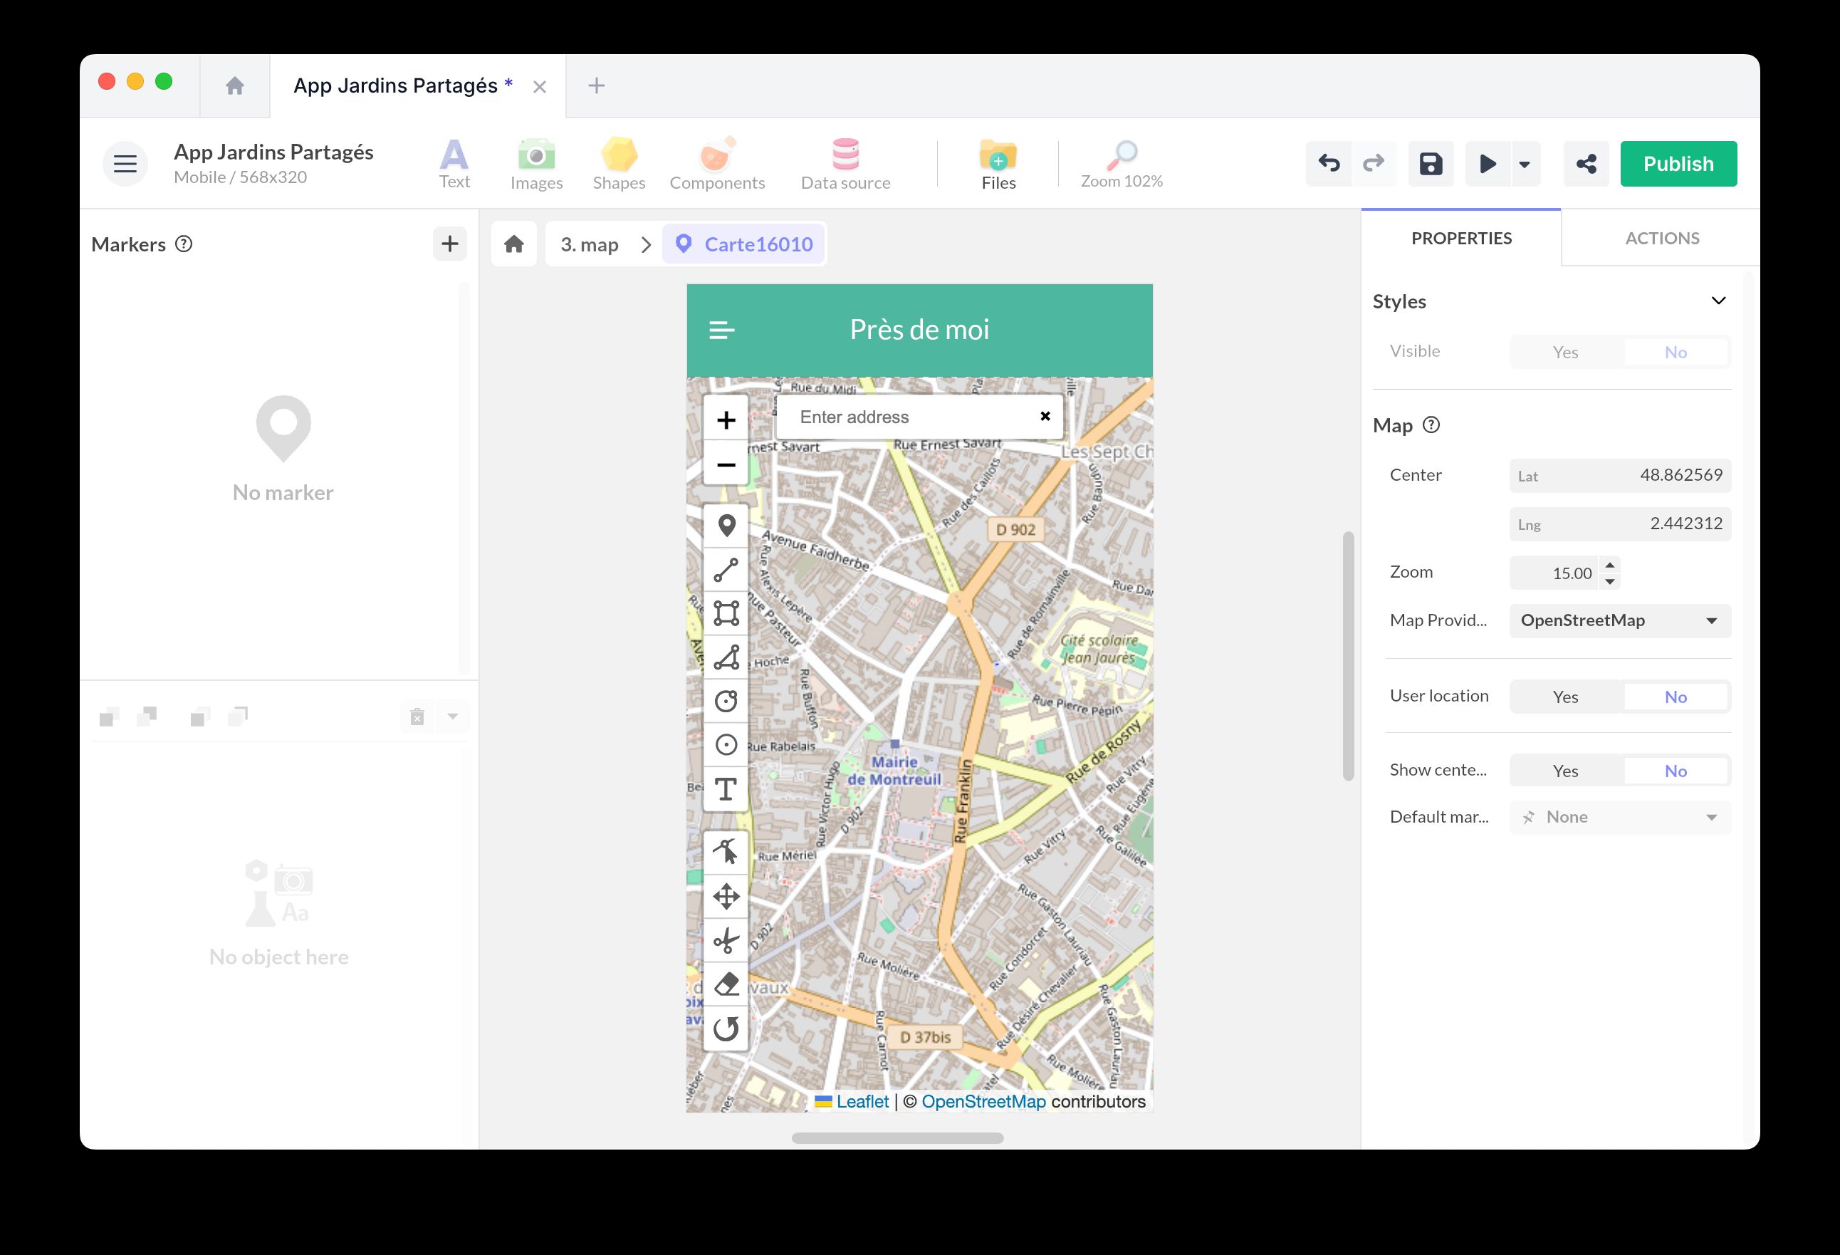Viewport: 1840px width, 1255px height.
Task: Open the Components panel
Action: point(716,163)
